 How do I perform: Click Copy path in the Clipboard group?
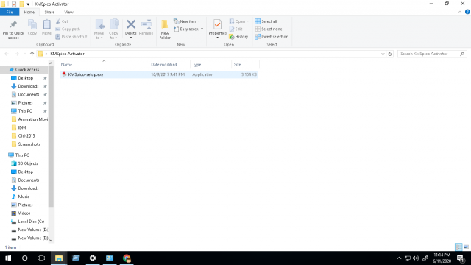[x=68, y=29]
